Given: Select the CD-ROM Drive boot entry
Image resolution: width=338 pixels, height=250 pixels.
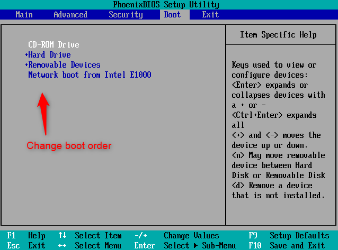Looking at the screenshot, I should pyautogui.click(x=54, y=45).
